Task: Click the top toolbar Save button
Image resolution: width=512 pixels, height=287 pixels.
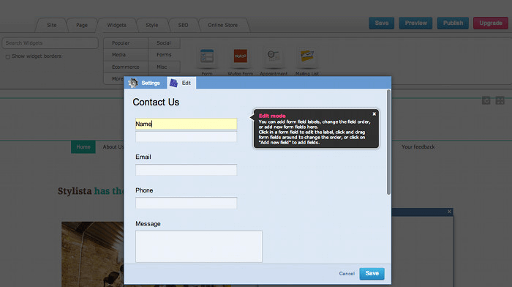Action: (x=382, y=23)
